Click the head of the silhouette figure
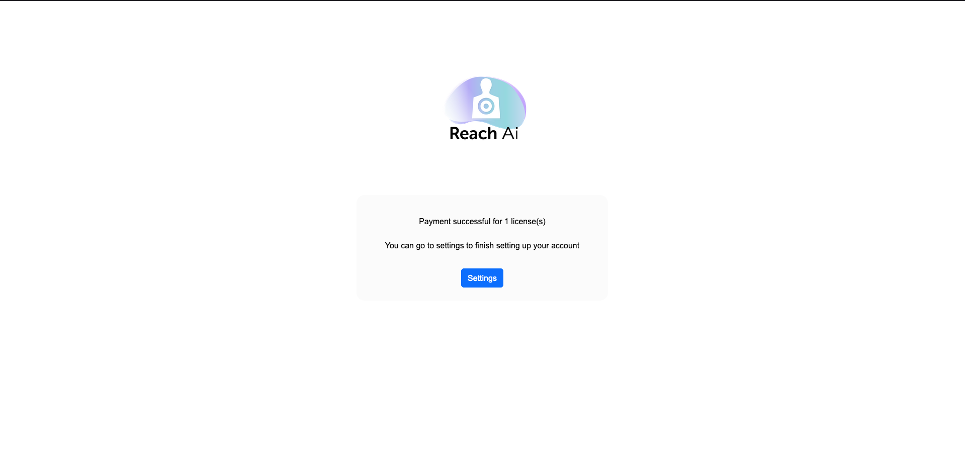Viewport: 965px width, 475px height. click(486, 84)
